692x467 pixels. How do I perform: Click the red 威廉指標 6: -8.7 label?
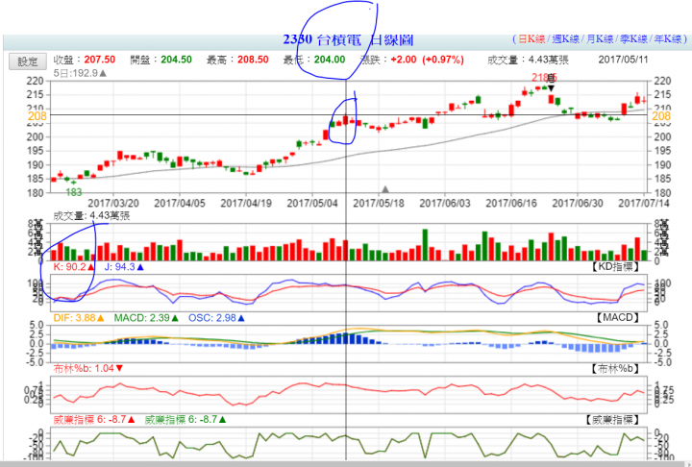94,420
